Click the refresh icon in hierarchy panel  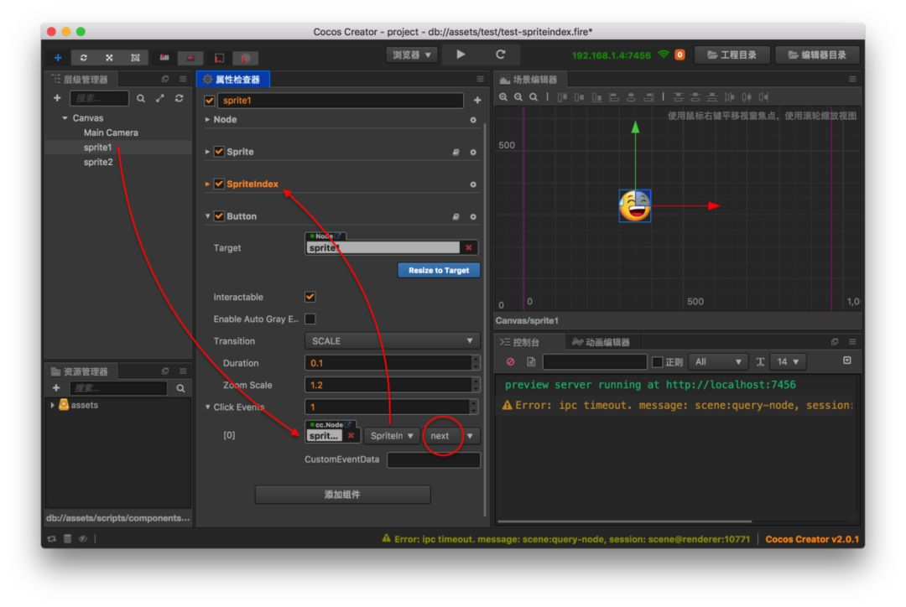coord(179,99)
